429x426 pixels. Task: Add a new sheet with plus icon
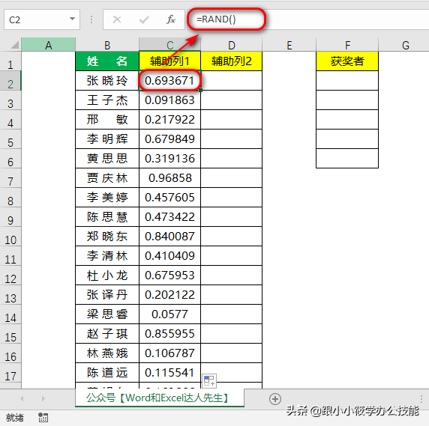pos(275,399)
